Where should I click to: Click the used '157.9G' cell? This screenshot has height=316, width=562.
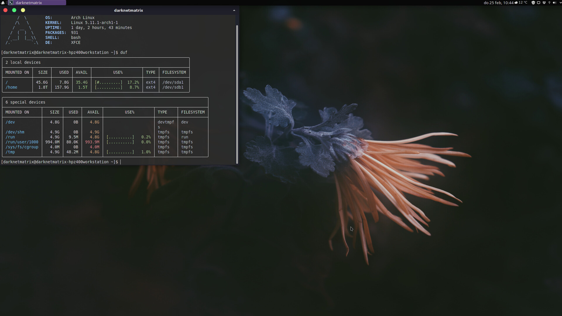click(x=61, y=87)
